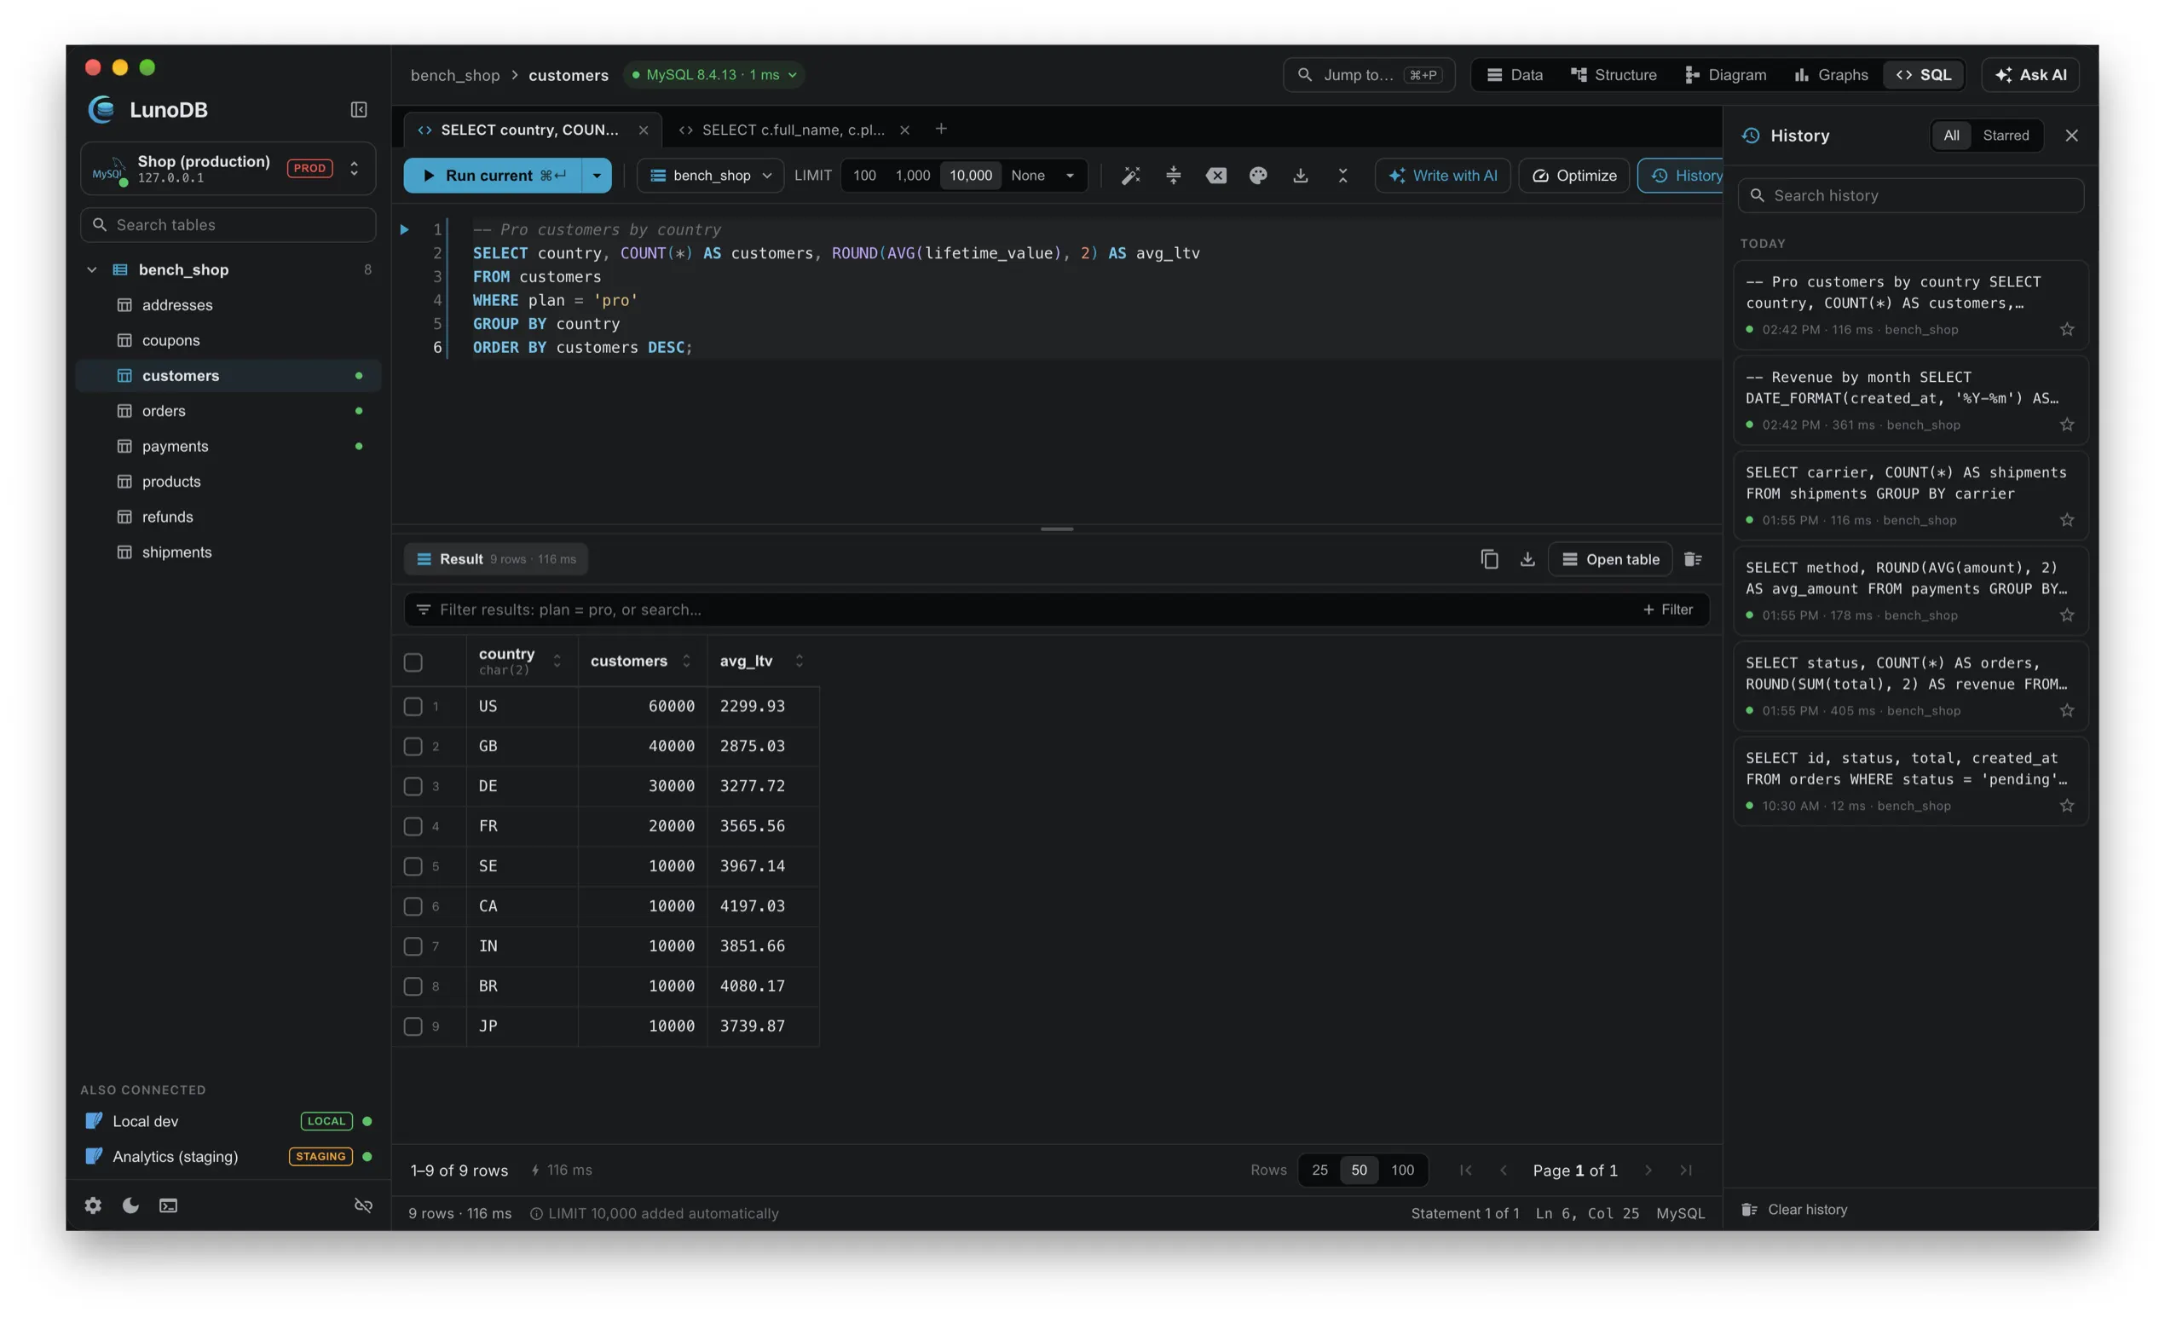The width and height of the screenshot is (2165, 1318).
Task: Click Clear history
Action: (x=1795, y=1210)
